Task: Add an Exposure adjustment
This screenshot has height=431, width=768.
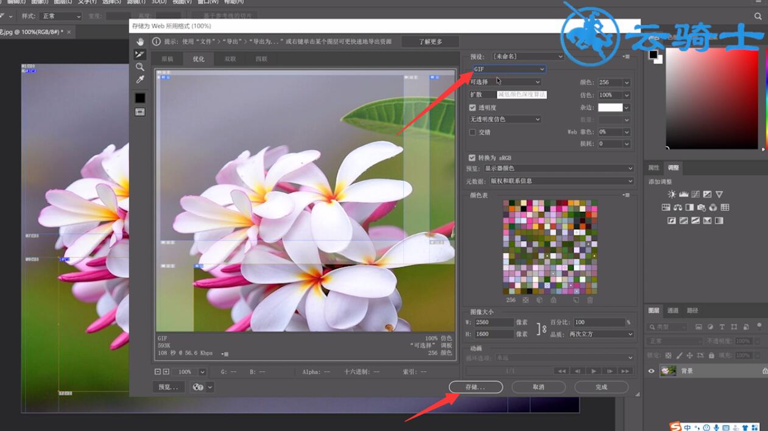Action: [x=707, y=194]
